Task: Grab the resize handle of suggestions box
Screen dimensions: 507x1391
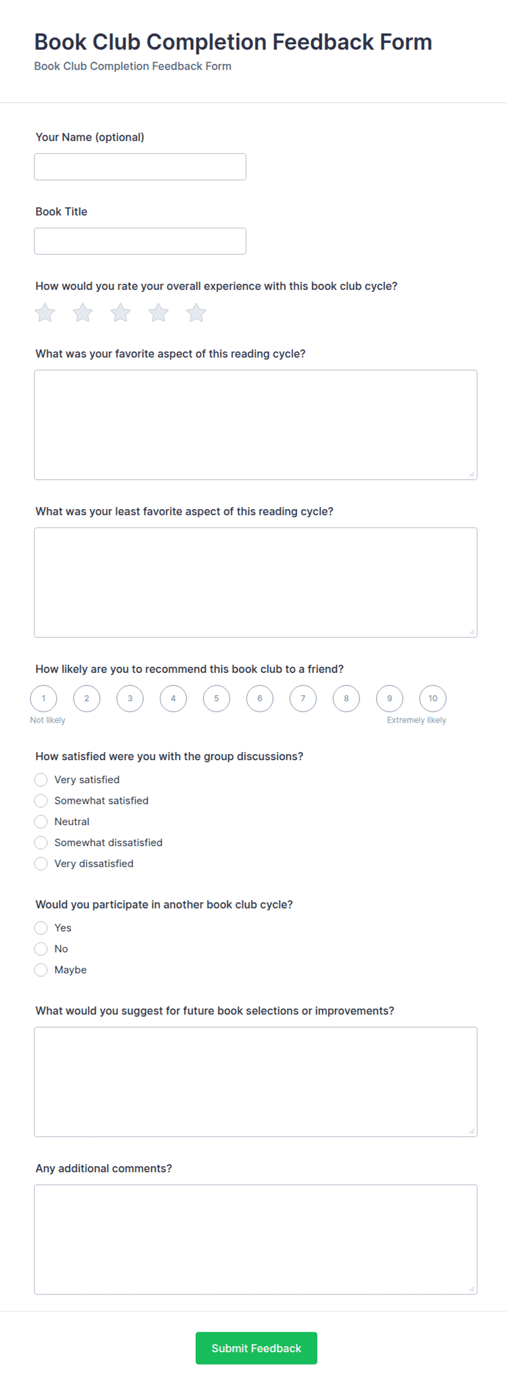Action: tap(472, 1131)
